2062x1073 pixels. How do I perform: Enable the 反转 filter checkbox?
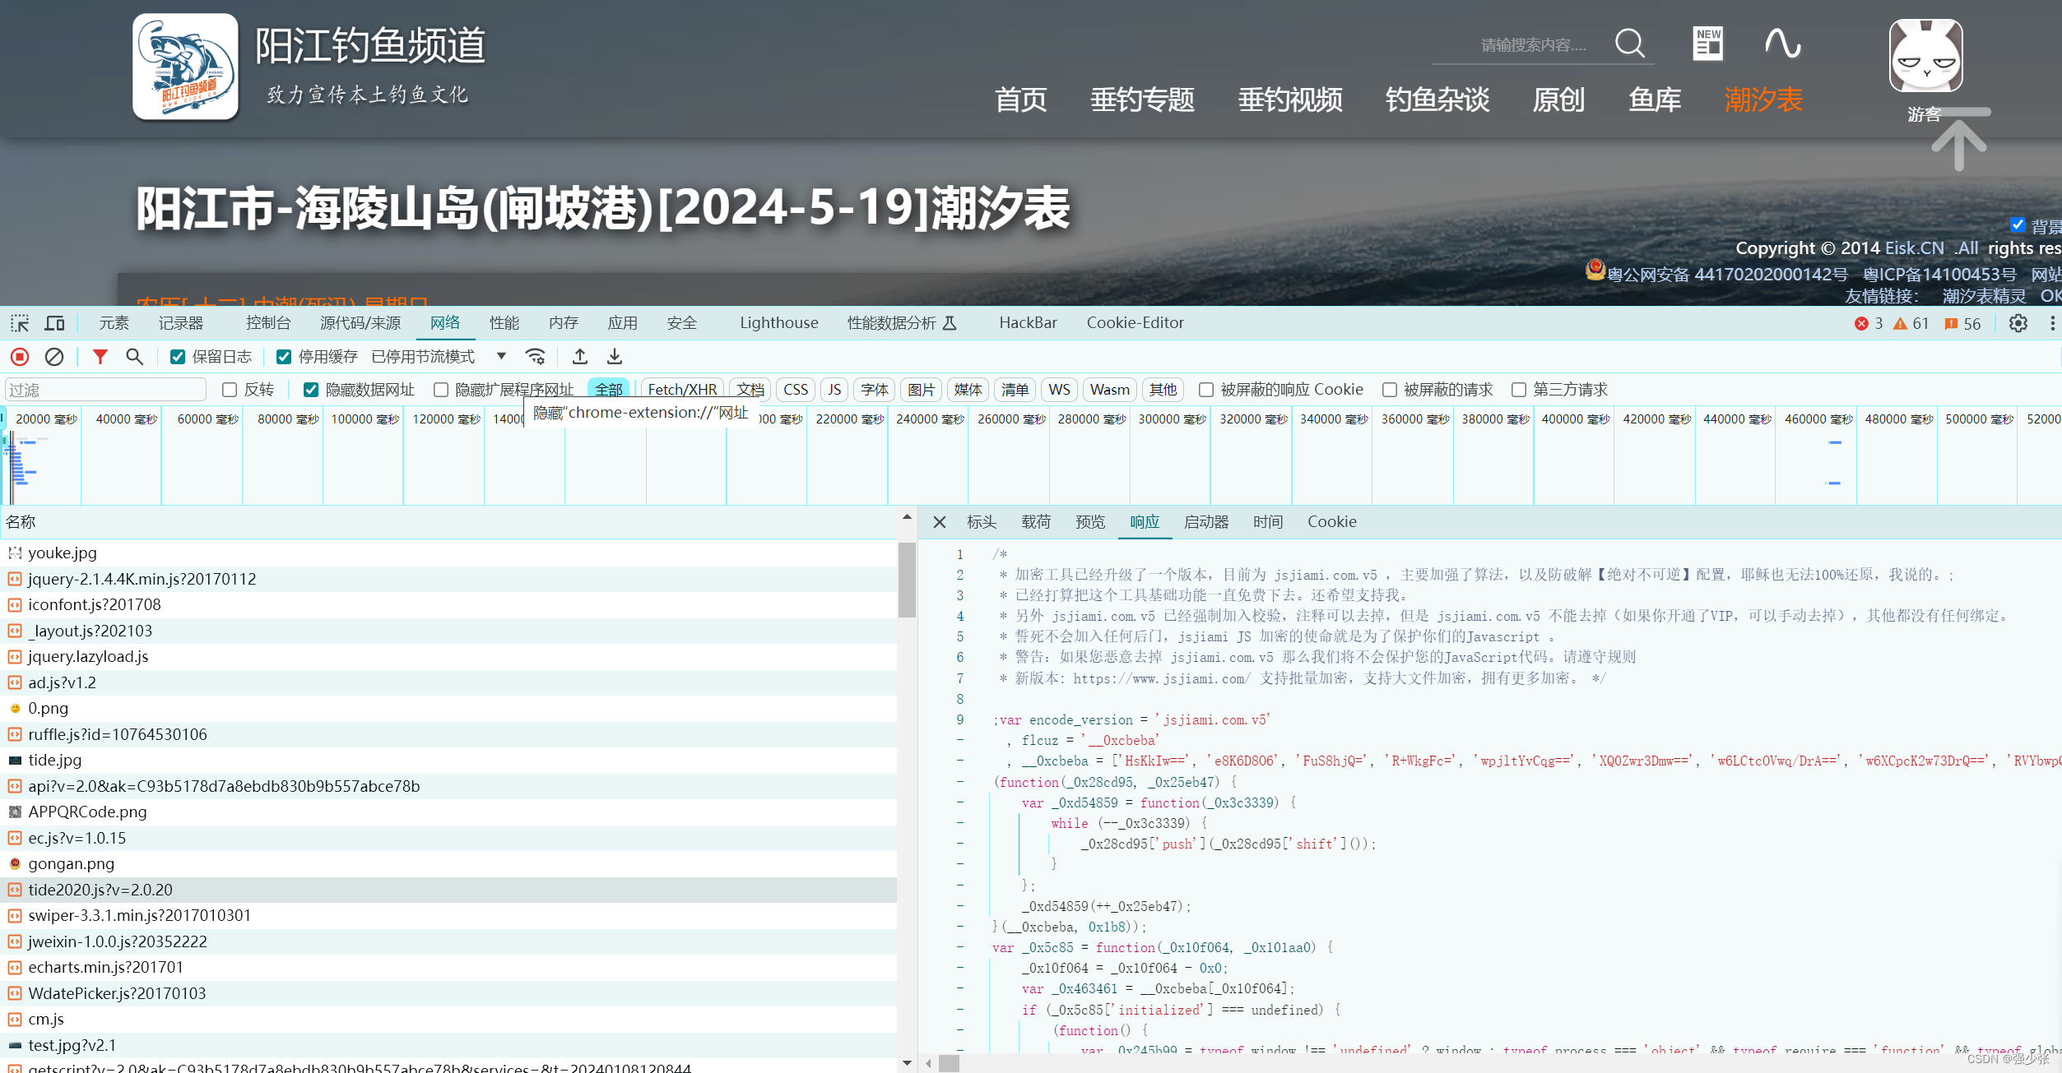pos(230,390)
